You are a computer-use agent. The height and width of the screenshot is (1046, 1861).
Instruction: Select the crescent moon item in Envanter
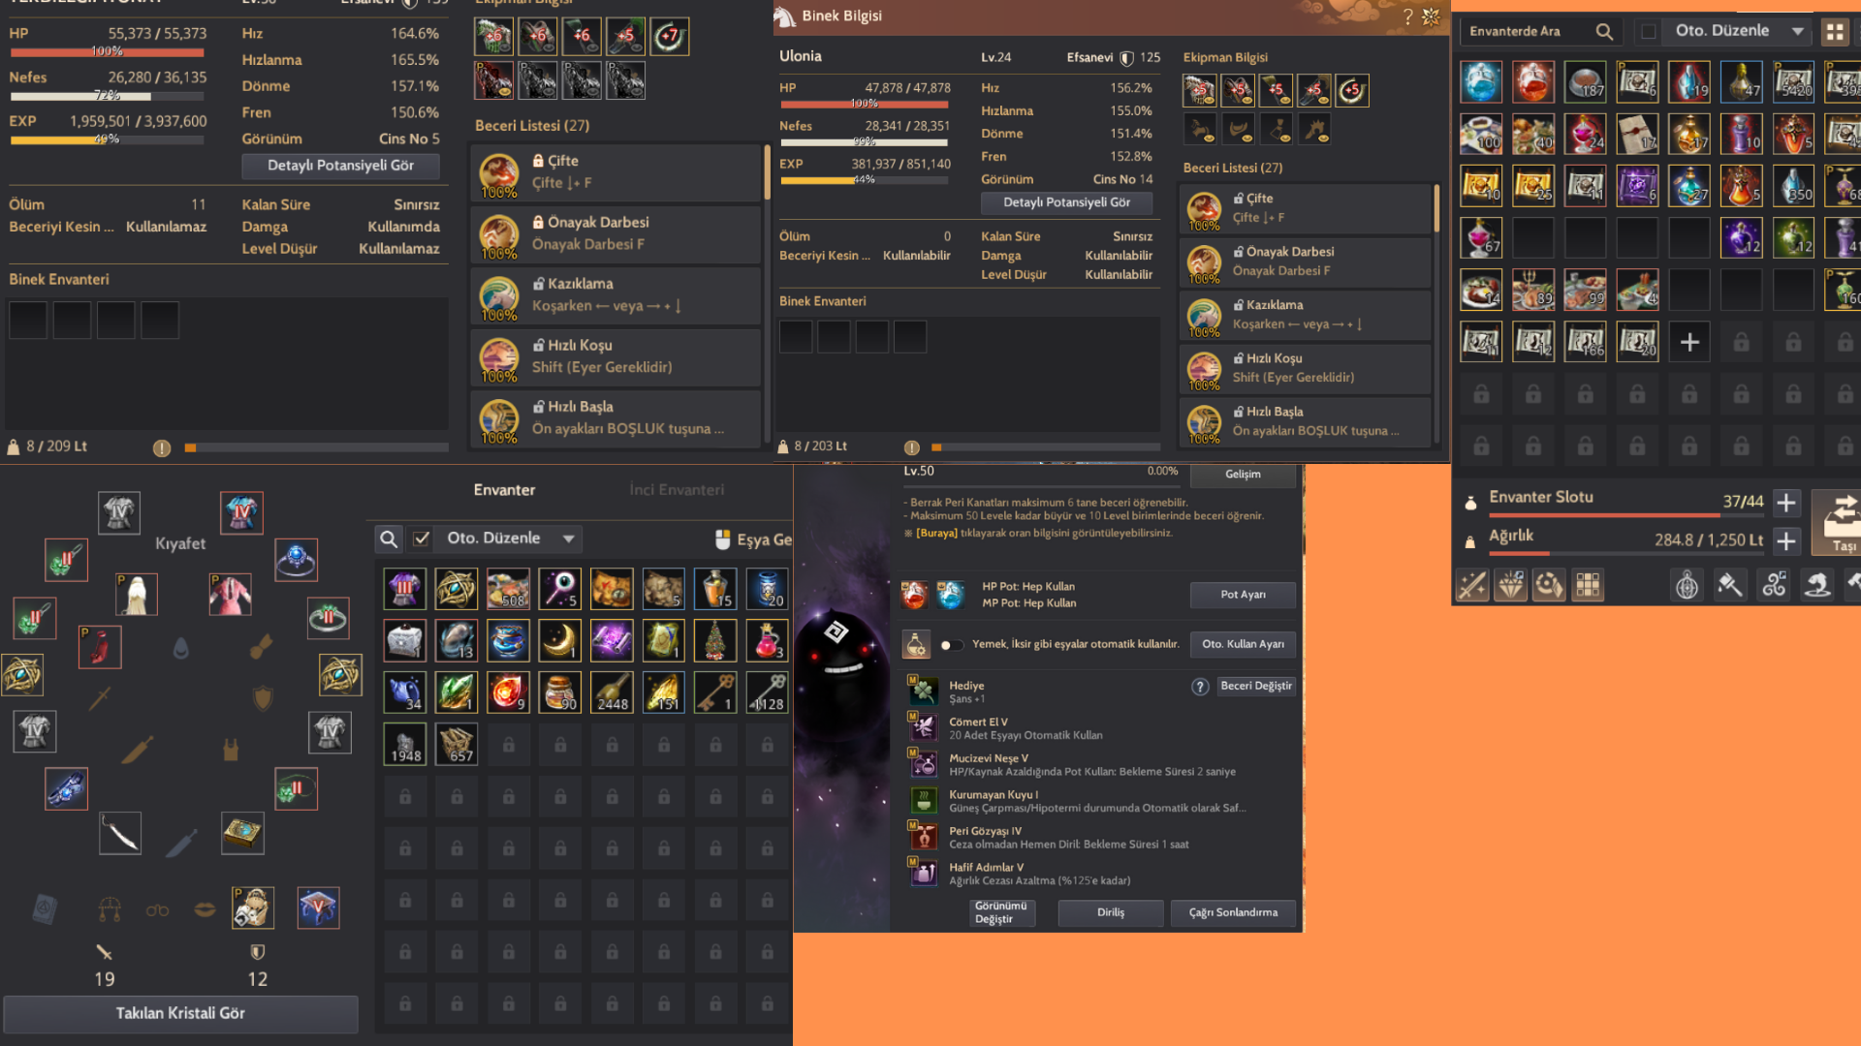coord(560,640)
